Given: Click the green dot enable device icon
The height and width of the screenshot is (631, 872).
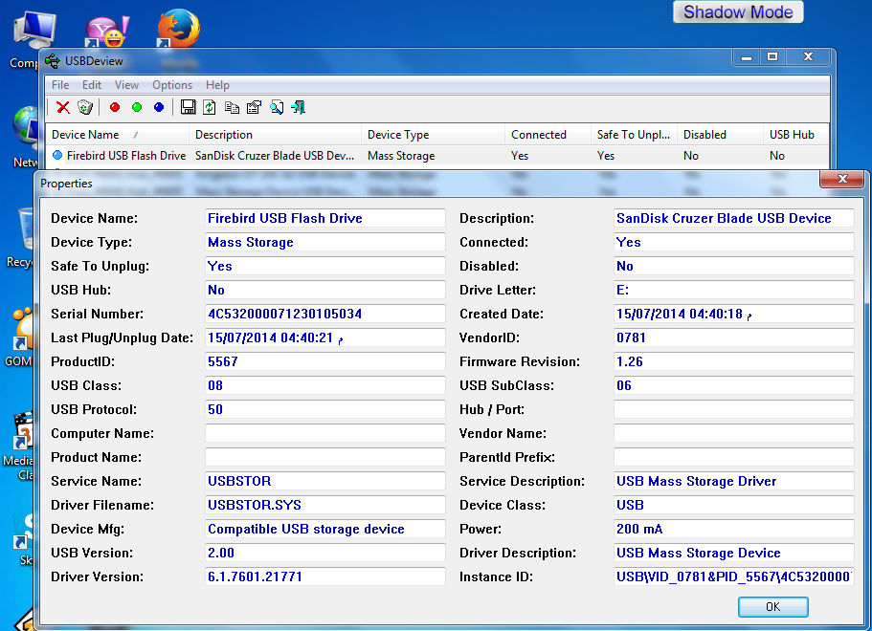Looking at the screenshot, I should coord(137,108).
